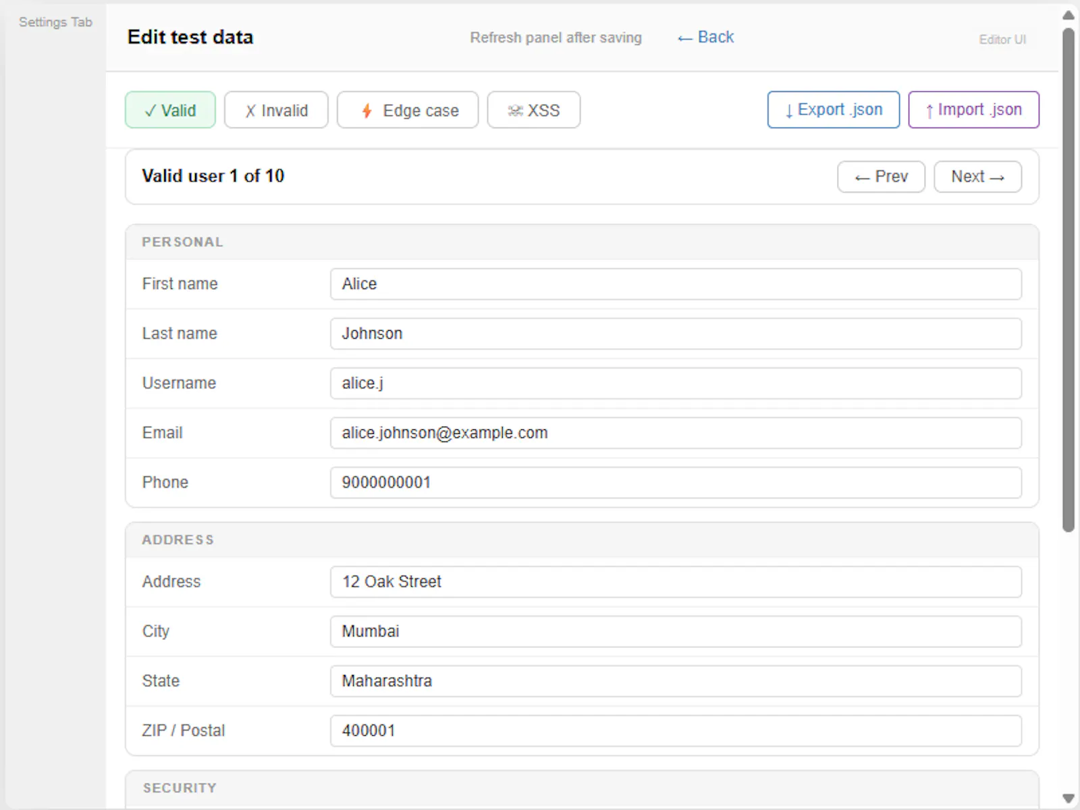Image resolution: width=1080 pixels, height=810 pixels.
Task: Click the 'Email' label
Action: click(x=162, y=433)
